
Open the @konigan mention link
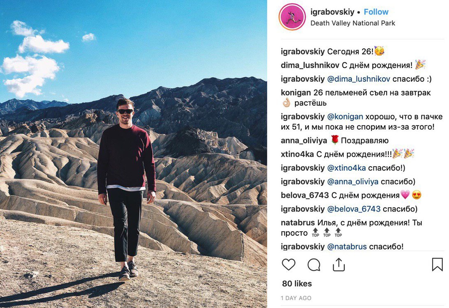click(x=345, y=117)
